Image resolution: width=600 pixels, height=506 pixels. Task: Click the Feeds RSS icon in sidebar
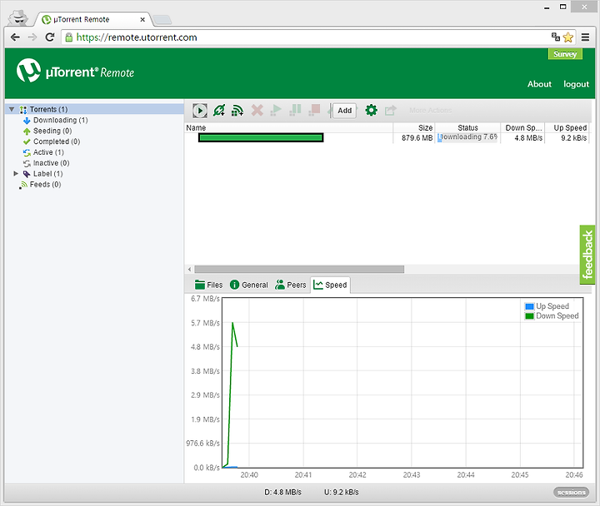pyautogui.click(x=23, y=185)
